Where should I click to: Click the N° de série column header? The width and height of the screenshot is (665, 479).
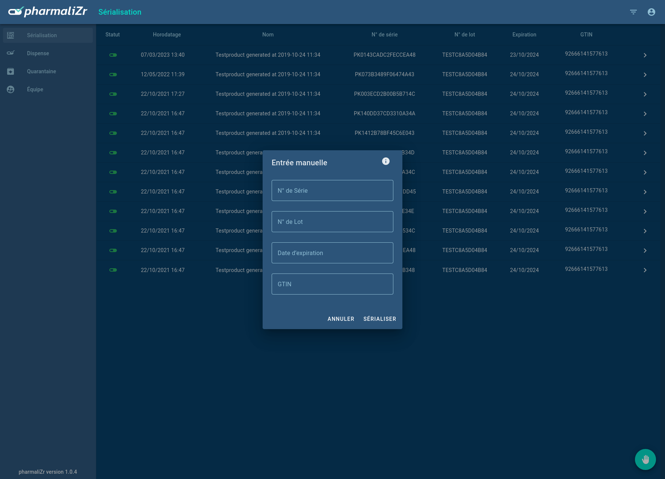pos(384,35)
